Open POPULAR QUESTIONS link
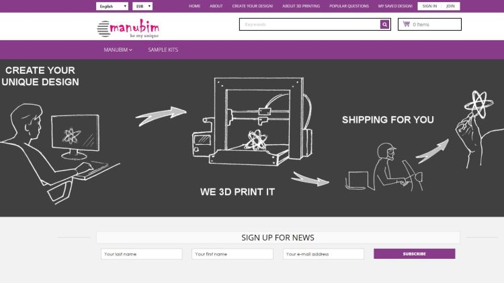 coord(349,6)
